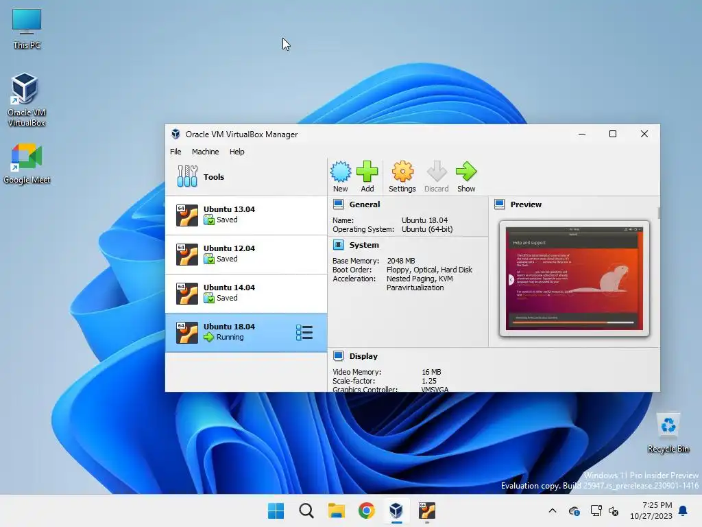Click the System section chip icon

click(339, 245)
